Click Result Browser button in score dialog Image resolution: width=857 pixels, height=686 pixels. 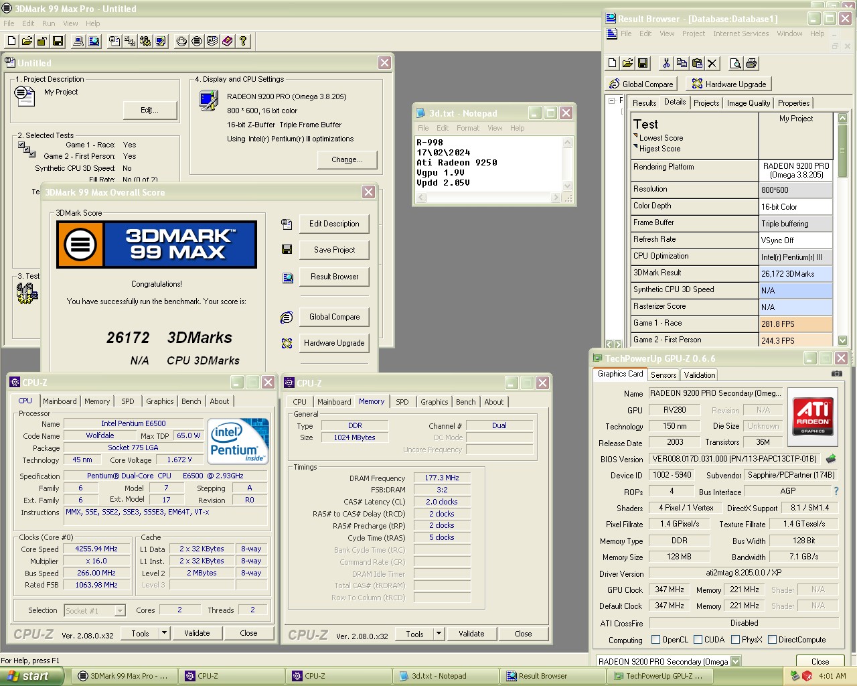tap(335, 277)
